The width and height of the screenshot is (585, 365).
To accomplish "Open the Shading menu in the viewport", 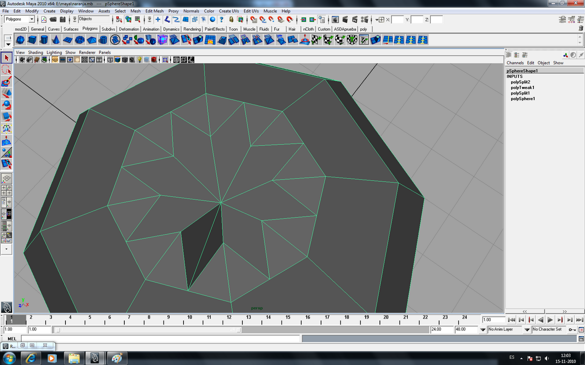I will [x=35, y=52].
